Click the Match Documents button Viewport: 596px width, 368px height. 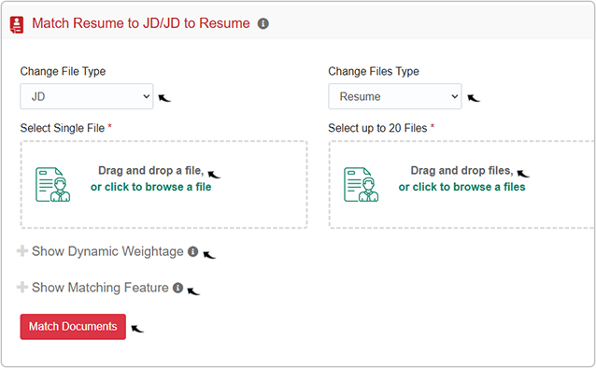pos(73,327)
